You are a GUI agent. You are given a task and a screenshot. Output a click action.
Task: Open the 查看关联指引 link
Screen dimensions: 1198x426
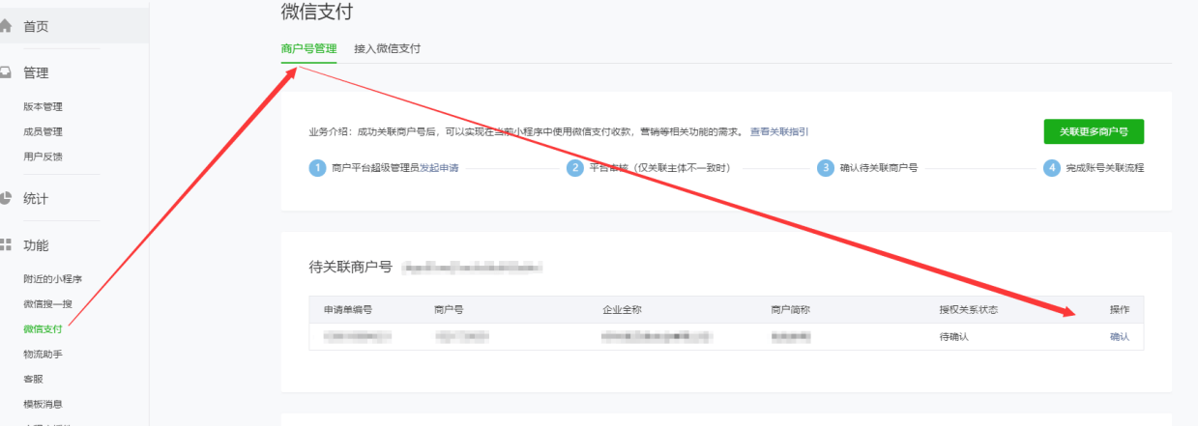[x=779, y=131]
